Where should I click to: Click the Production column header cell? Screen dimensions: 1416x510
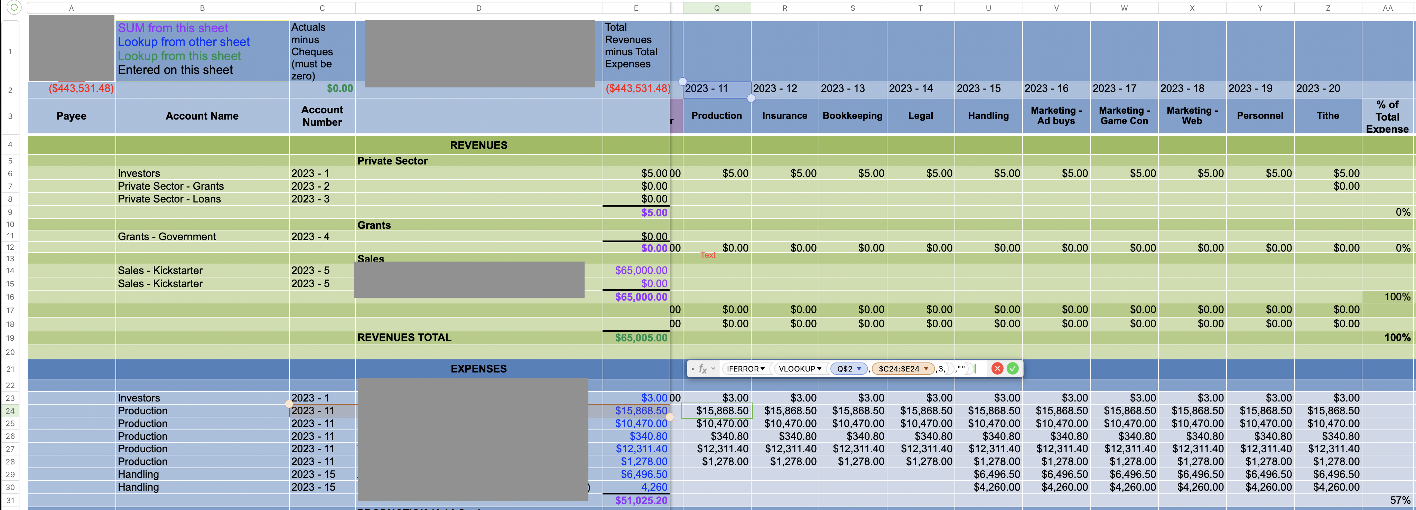tap(716, 115)
